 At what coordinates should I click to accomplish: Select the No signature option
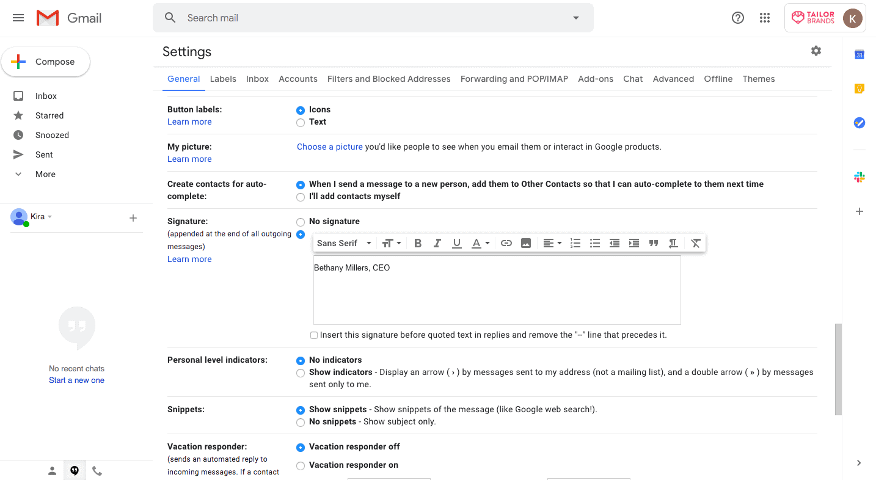point(301,222)
